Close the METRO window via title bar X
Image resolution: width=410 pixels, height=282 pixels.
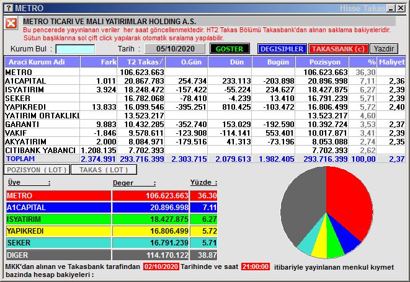tap(400, 8)
